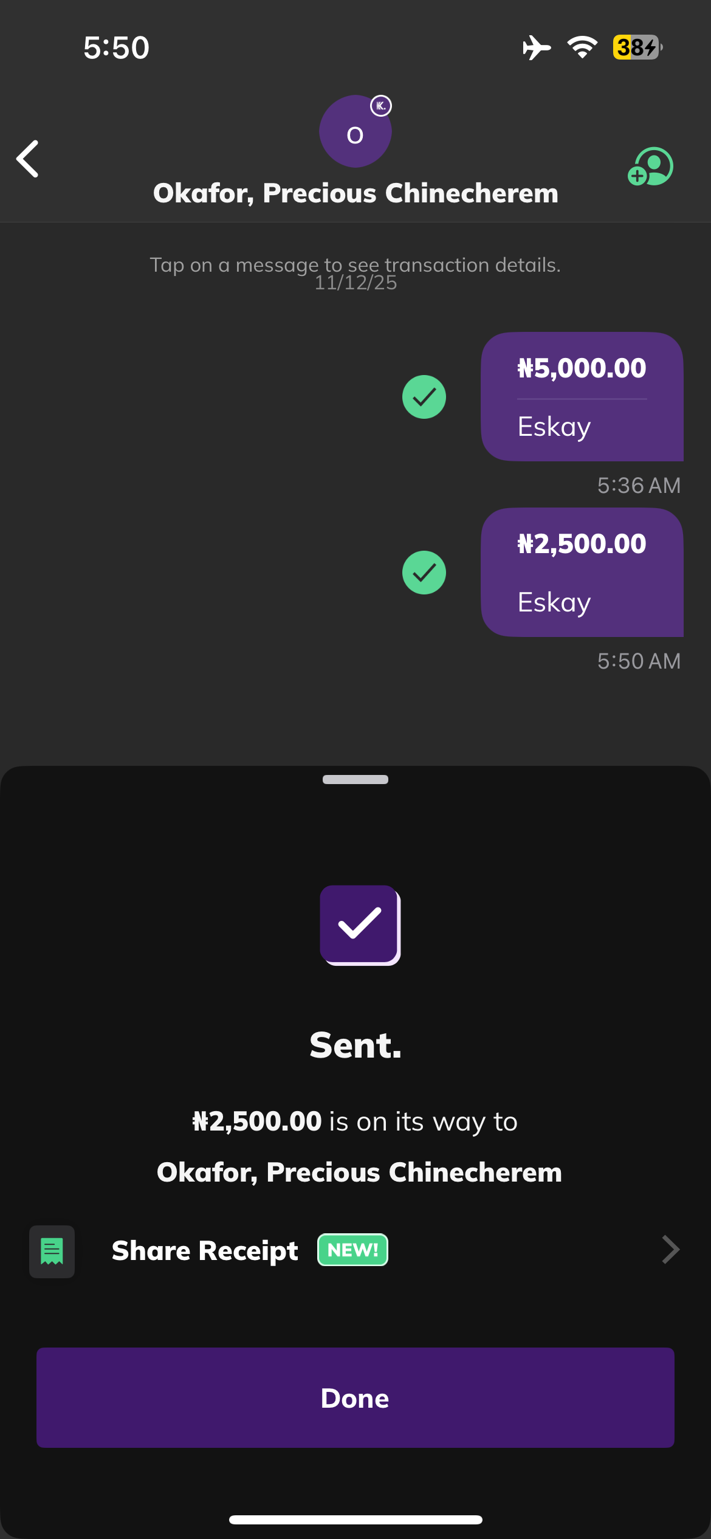The height and width of the screenshot is (1539, 711).
Task: Tap the home indicator bar
Action: tap(355, 1520)
